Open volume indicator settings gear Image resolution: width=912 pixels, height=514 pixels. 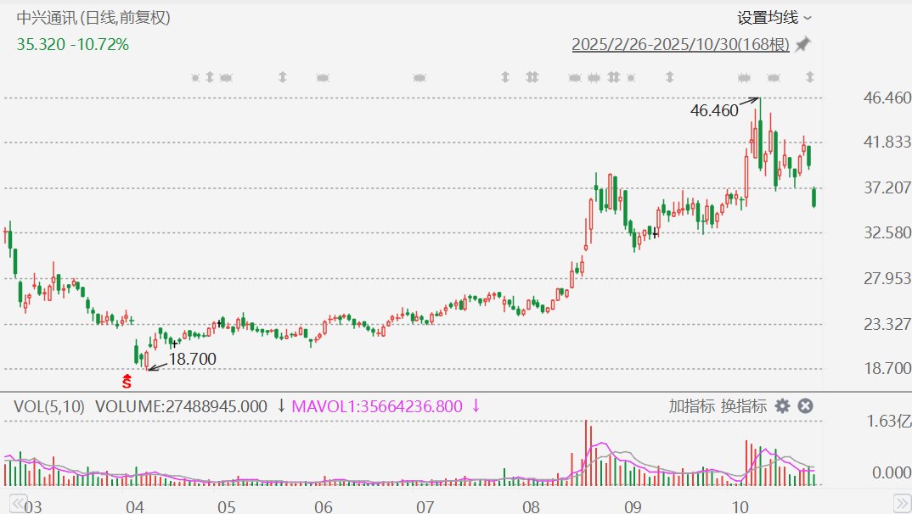click(782, 406)
